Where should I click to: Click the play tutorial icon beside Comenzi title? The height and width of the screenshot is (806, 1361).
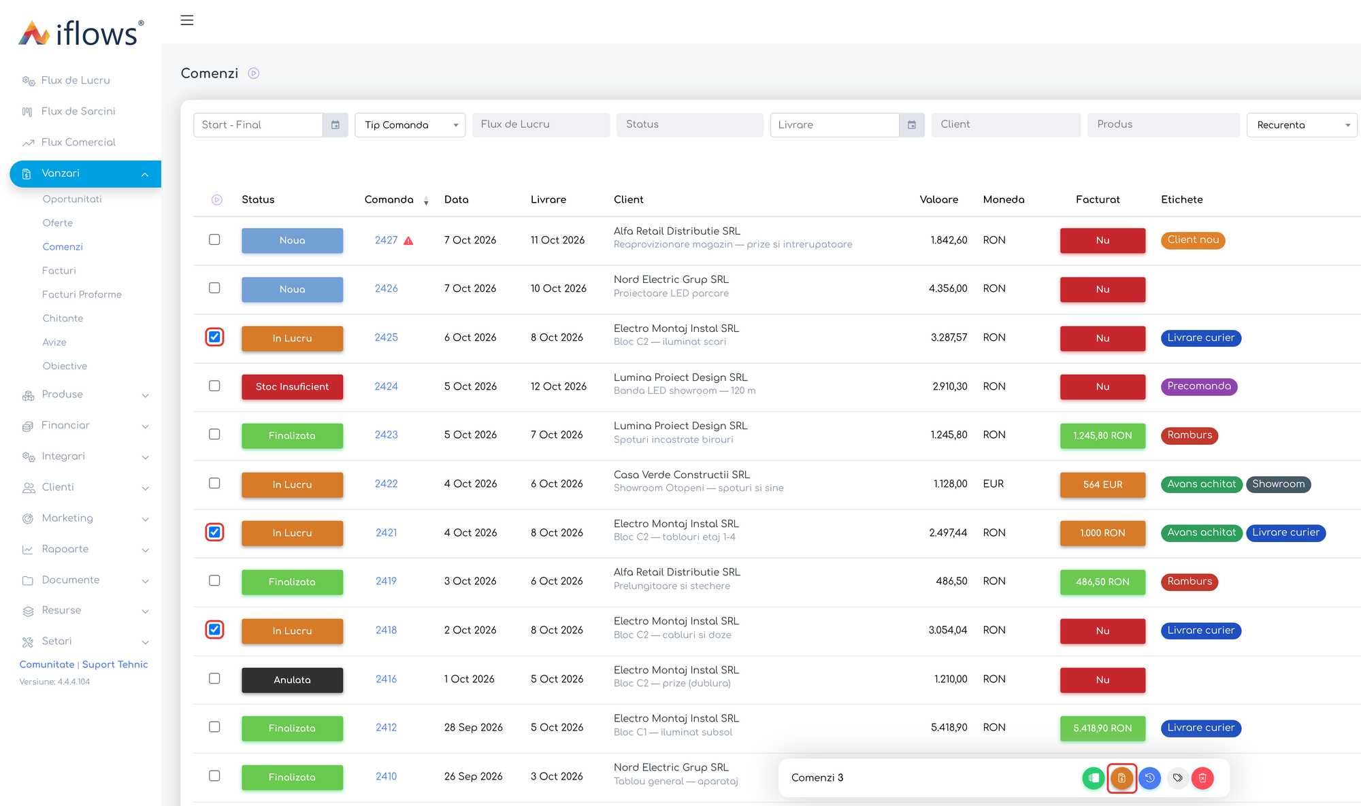[254, 73]
